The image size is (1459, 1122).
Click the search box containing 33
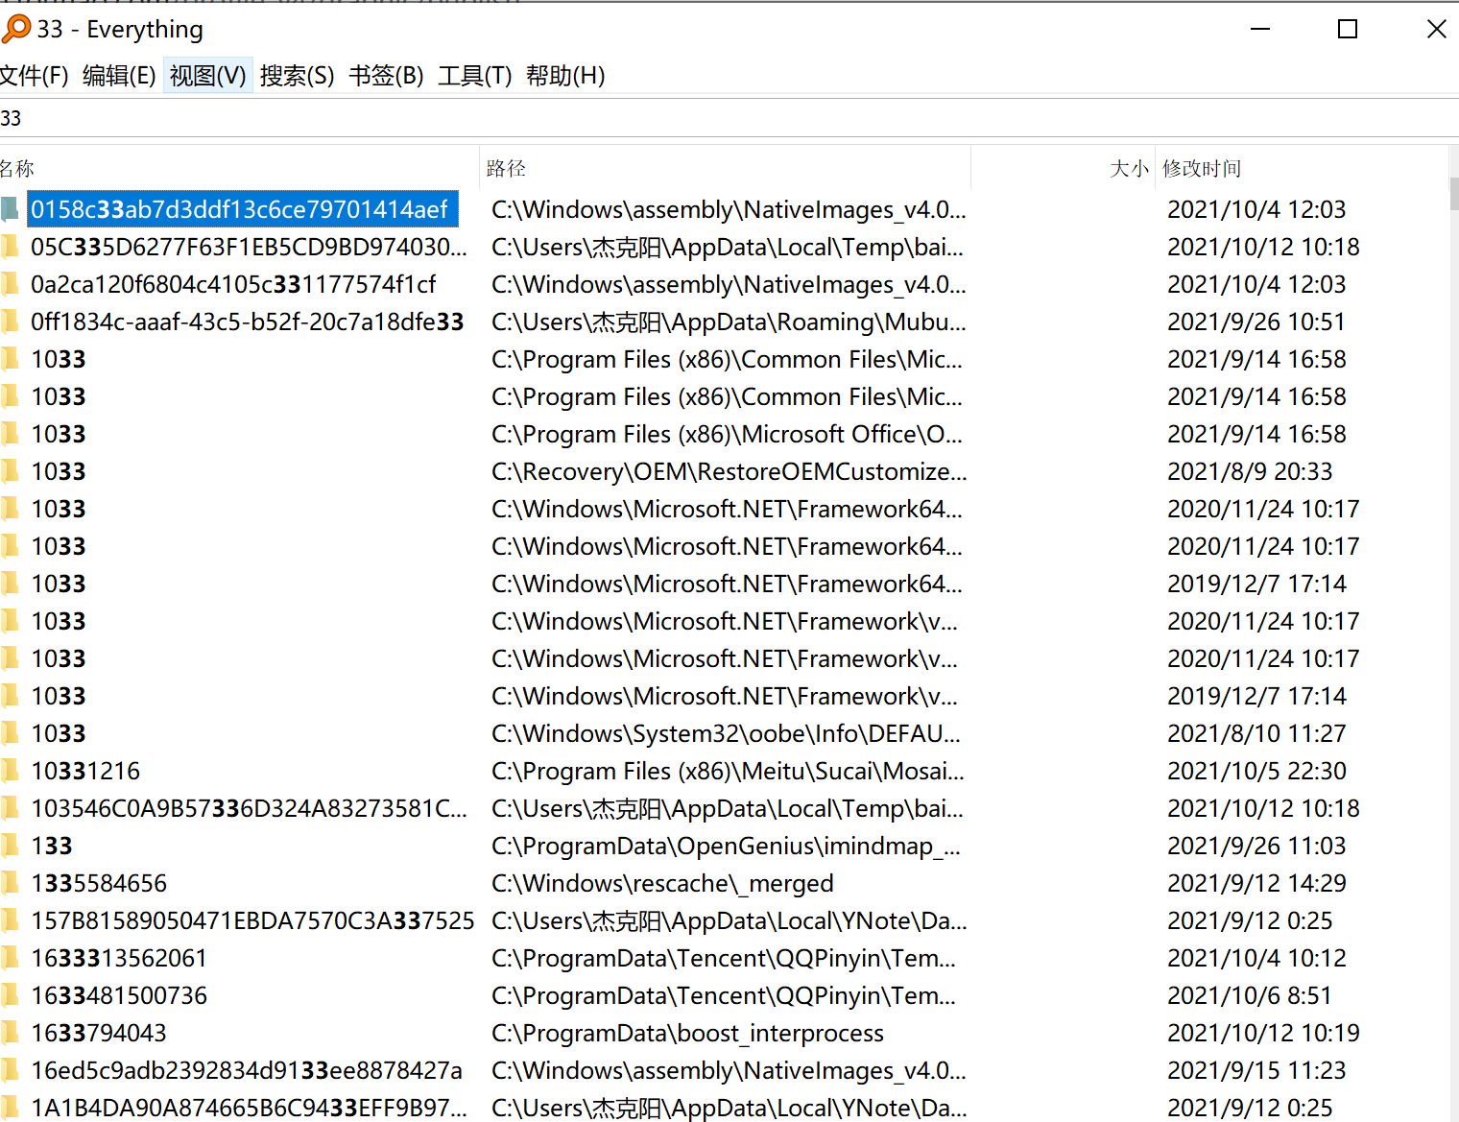[729, 118]
